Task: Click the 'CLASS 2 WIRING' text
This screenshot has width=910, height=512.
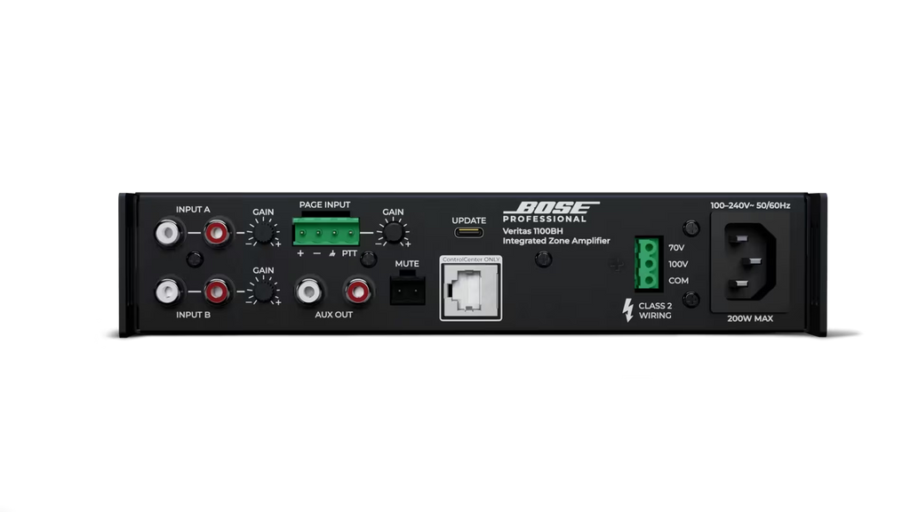Action: [655, 310]
